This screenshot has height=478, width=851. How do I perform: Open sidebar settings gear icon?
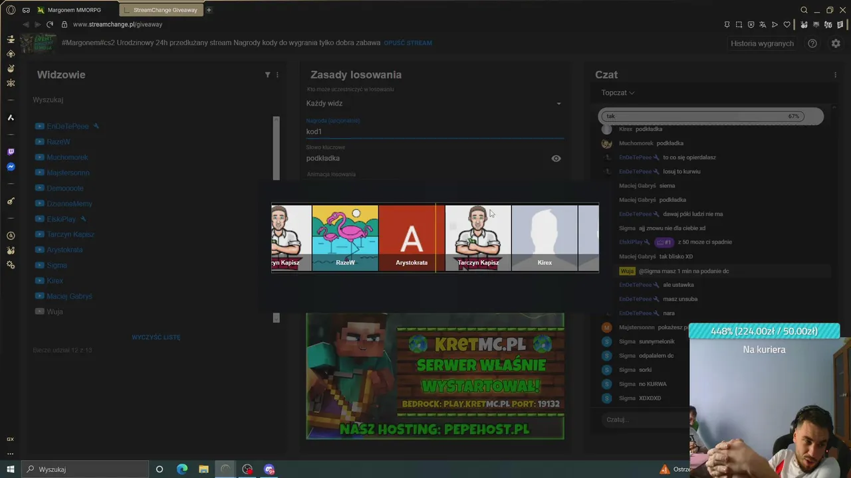[11, 265]
